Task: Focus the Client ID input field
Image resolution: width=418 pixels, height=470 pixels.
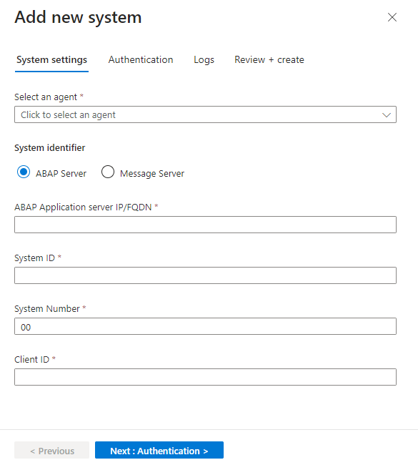Action: [x=205, y=377]
